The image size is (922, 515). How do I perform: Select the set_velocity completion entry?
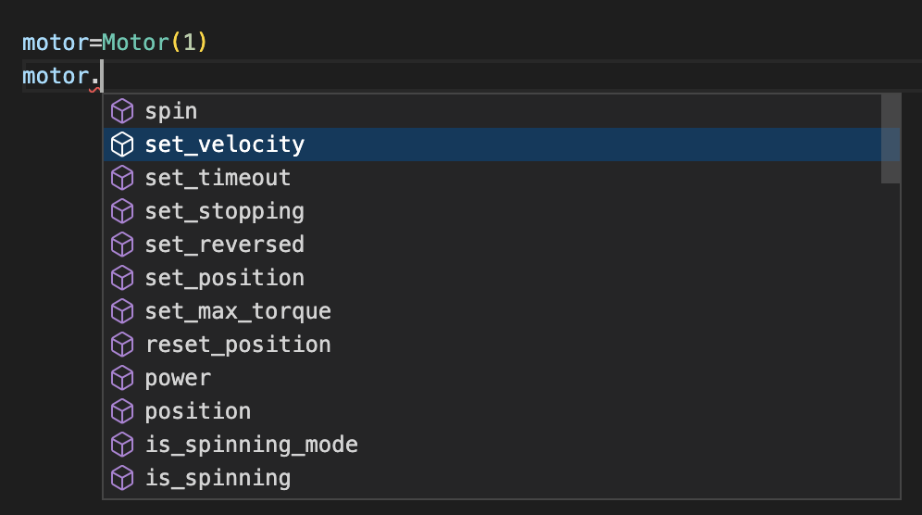pos(224,144)
